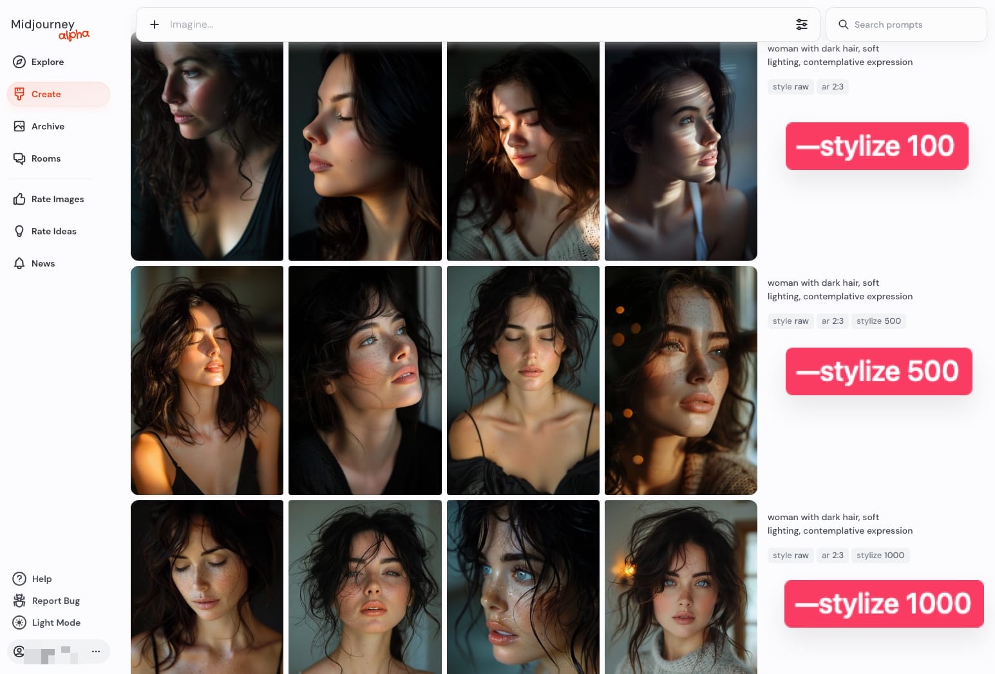Open the Rate Ideas lightbulb icon

(19, 231)
